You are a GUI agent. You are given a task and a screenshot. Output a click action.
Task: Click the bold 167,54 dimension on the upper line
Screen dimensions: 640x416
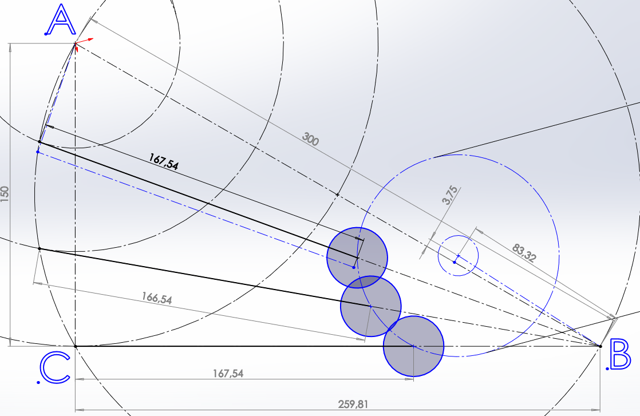tap(164, 161)
